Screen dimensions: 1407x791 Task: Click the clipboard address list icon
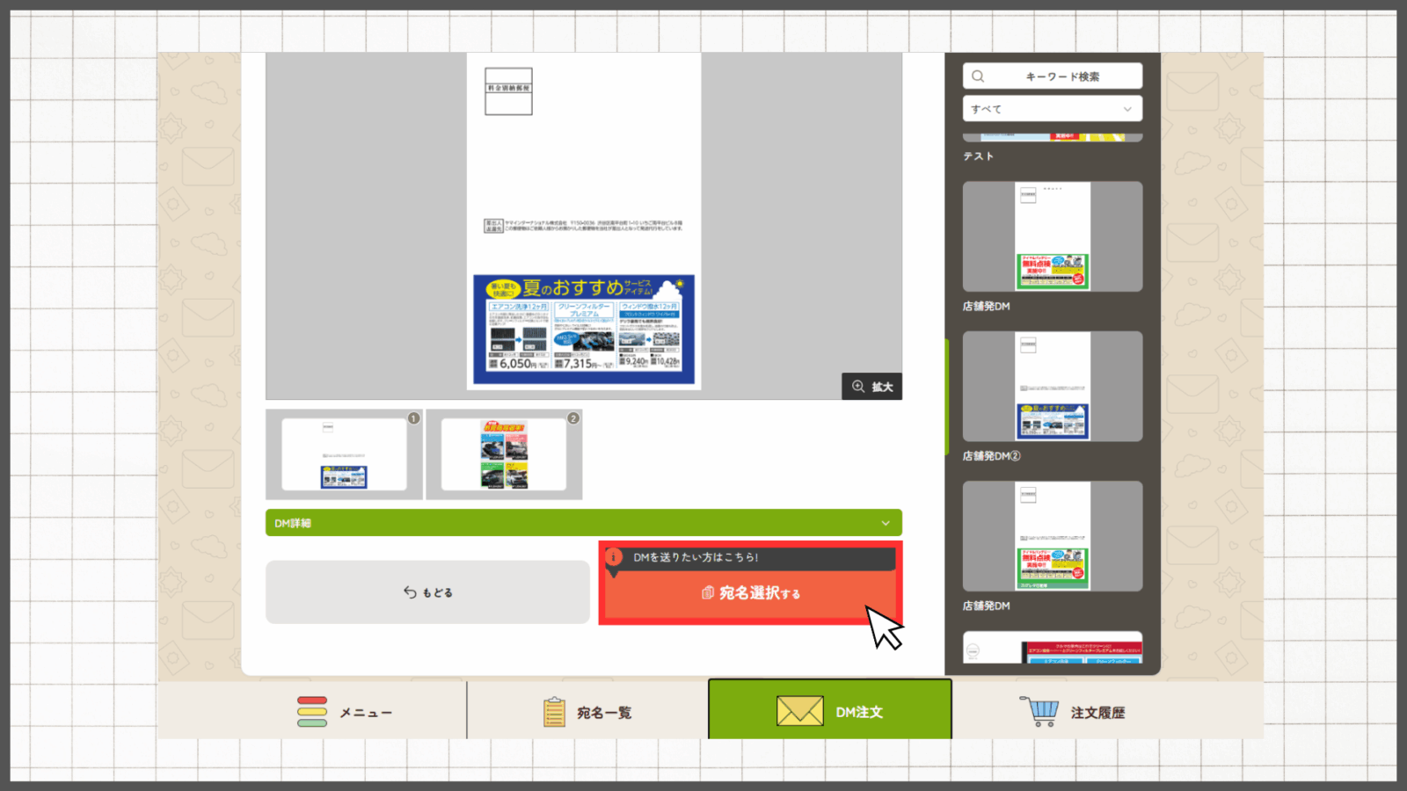click(x=554, y=712)
